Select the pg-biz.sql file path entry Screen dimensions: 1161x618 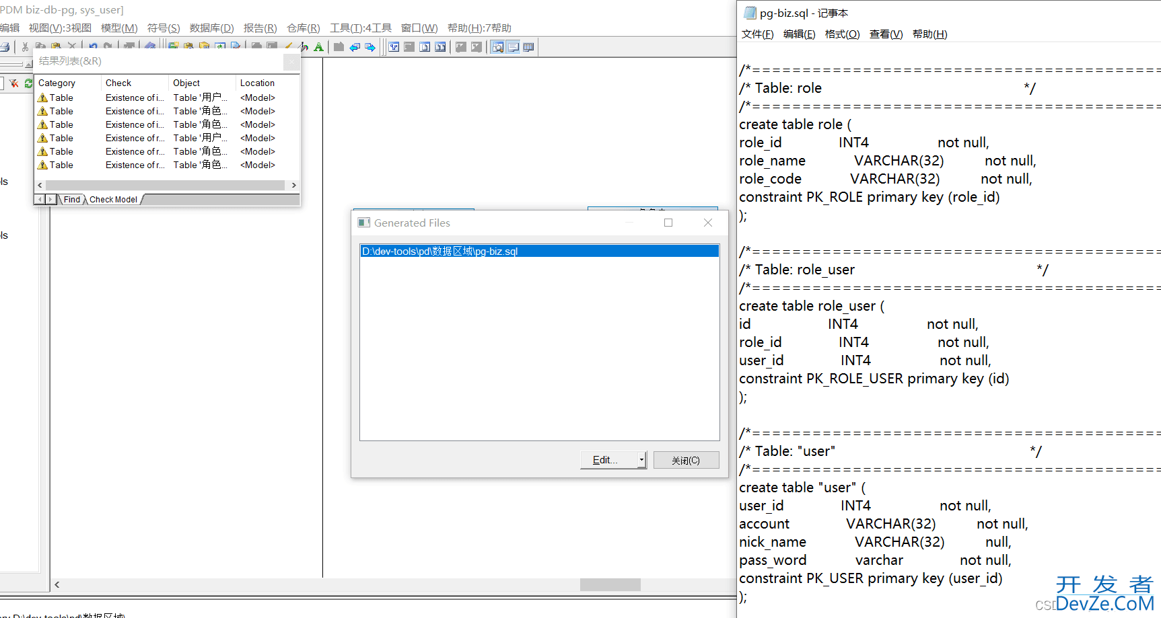[539, 251]
